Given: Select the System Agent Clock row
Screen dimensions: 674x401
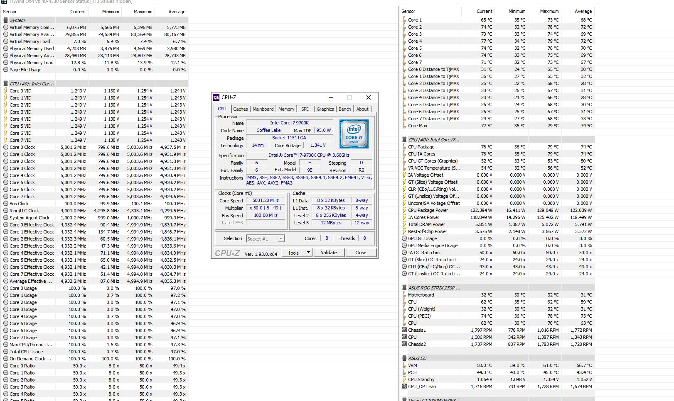Looking at the screenshot, I should click(95, 218).
